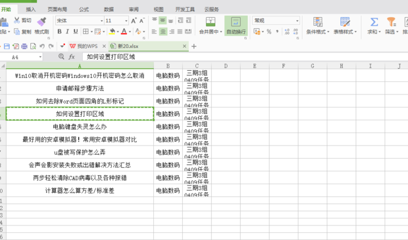The height and width of the screenshot is (240, 408).
Task: Open the 常规 number format dropdown
Action: pos(297,21)
